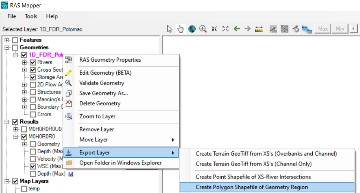Click the Export Layer download arrow icon
The height and width of the screenshot is (193, 360).
coord(69,153)
